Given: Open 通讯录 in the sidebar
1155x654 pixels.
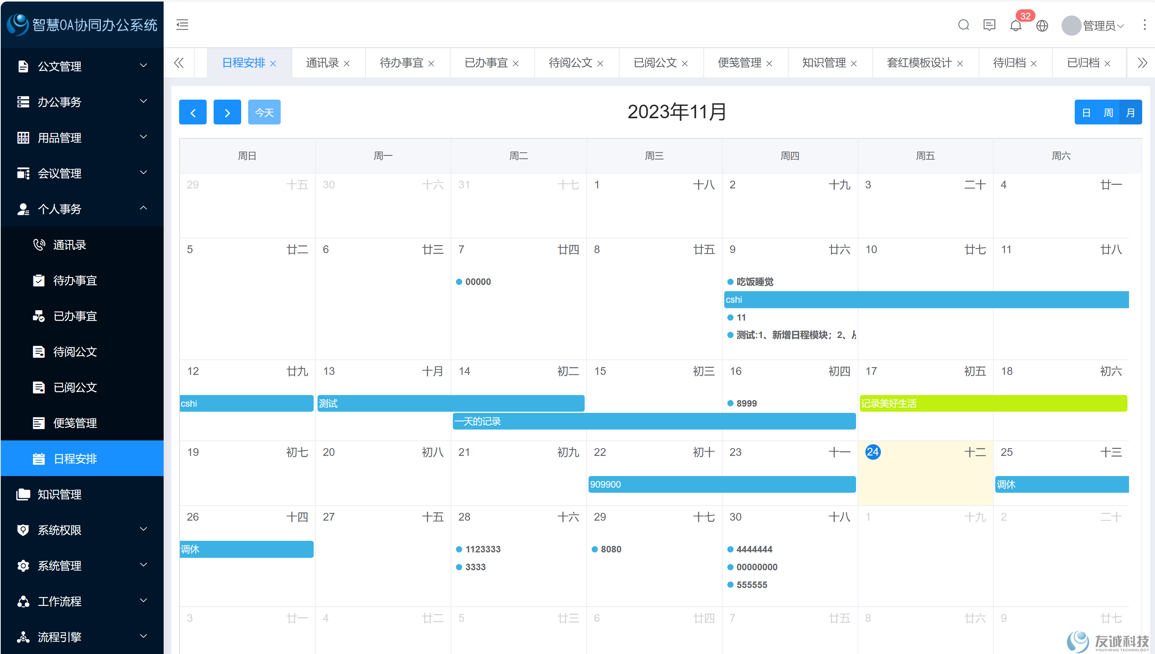Looking at the screenshot, I should pos(82,245).
